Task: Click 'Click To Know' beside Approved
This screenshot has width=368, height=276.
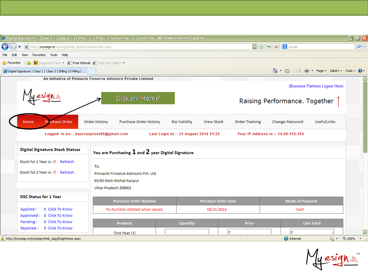Action: (60, 215)
